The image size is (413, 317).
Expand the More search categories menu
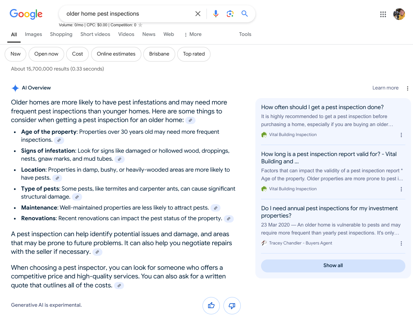click(193, 35)
